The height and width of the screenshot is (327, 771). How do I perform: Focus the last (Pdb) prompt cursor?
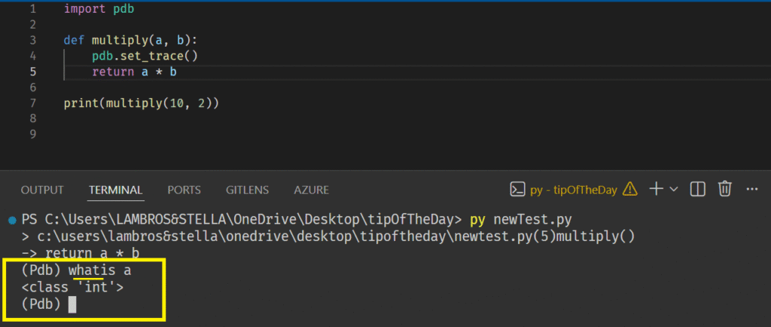[x=72, y=304]
